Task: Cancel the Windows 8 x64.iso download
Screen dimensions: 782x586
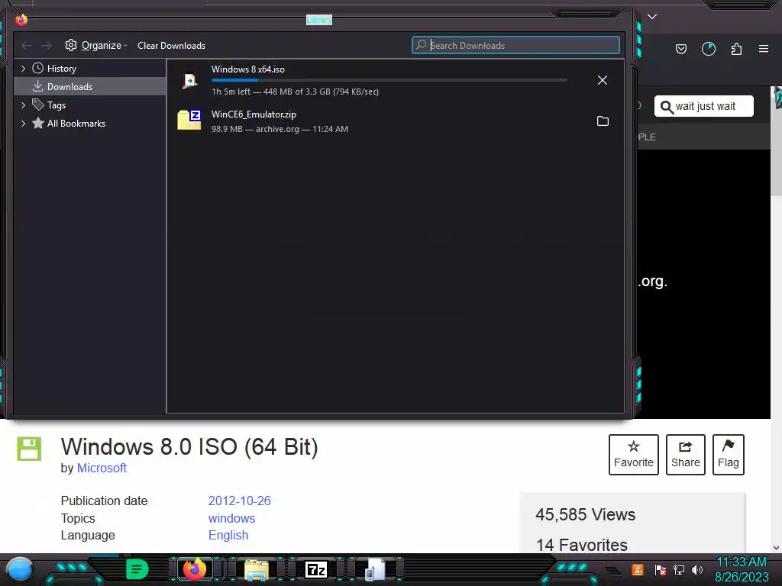Action: click(x=603, y=80)
